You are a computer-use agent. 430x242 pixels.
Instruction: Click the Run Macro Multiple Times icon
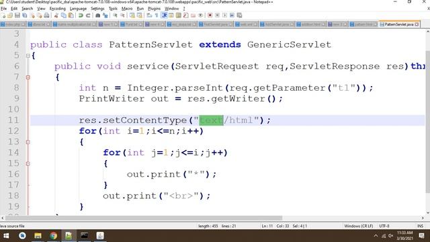232,15
